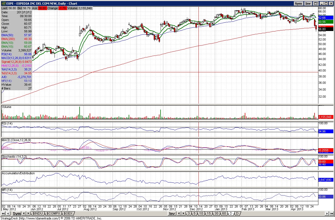Click the HValue: 39.41 data row
The image size is (335, 220).
point(17,85)
